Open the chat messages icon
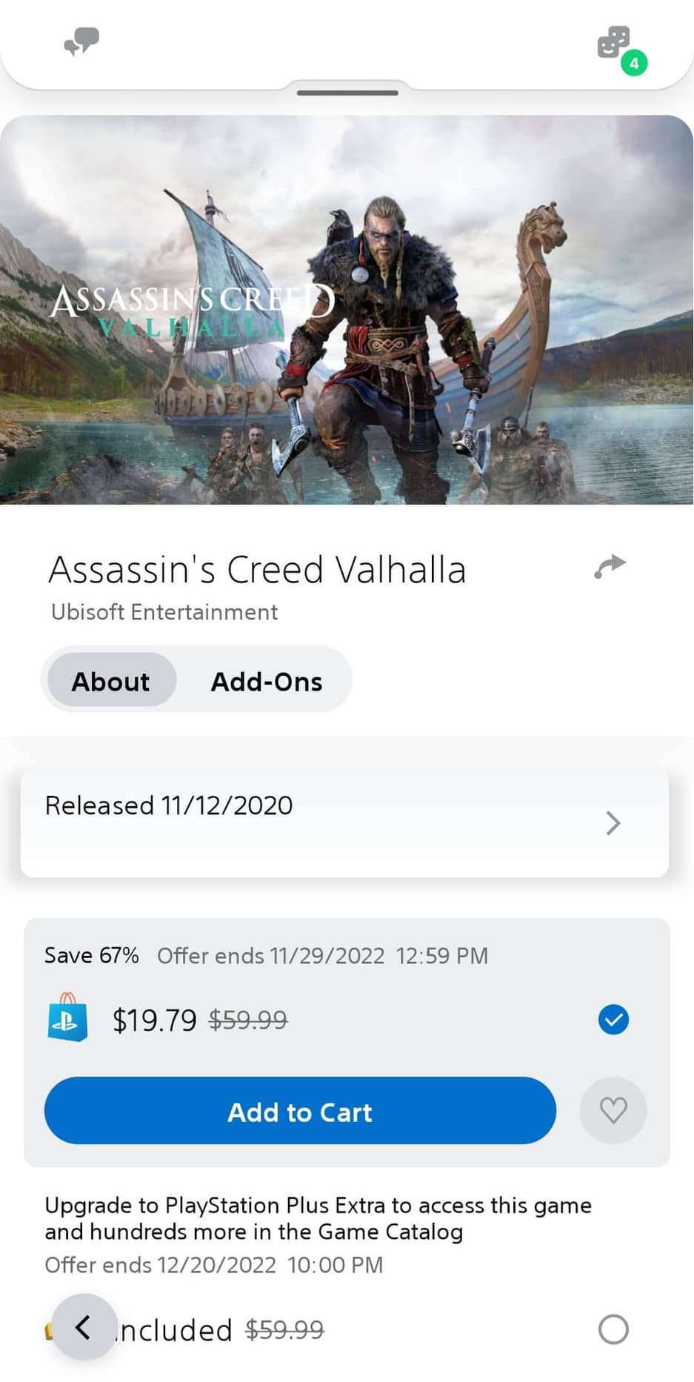The width and height of the screenshot is (694, 1382). 81,41
